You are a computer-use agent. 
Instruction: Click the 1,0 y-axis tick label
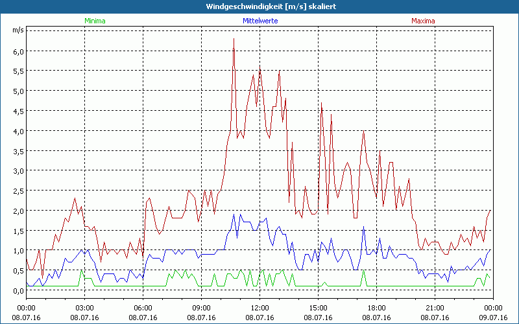click(18, 251)
